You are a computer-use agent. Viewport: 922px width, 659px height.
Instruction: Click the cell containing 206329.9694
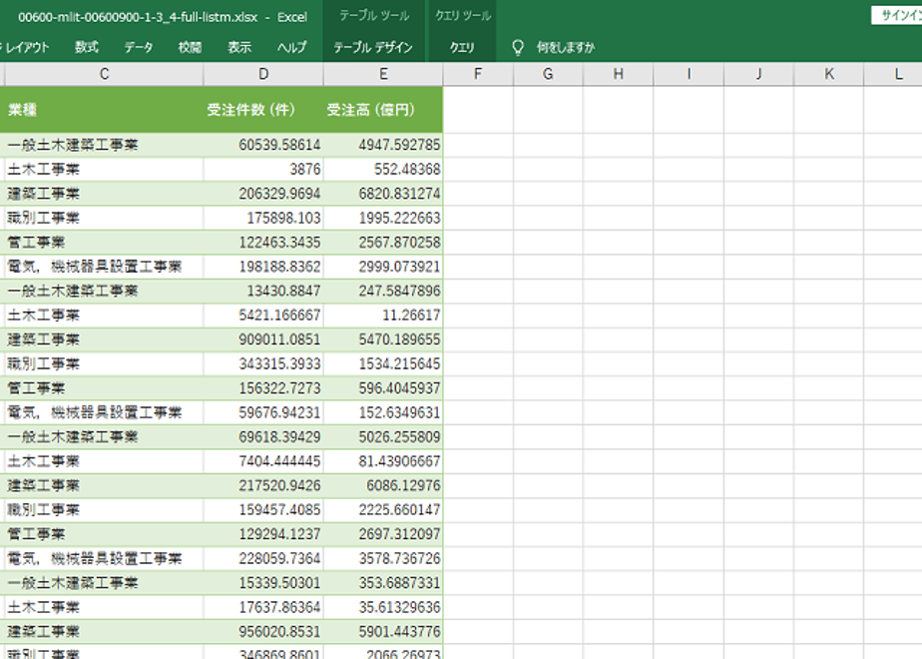pos(263,194)
